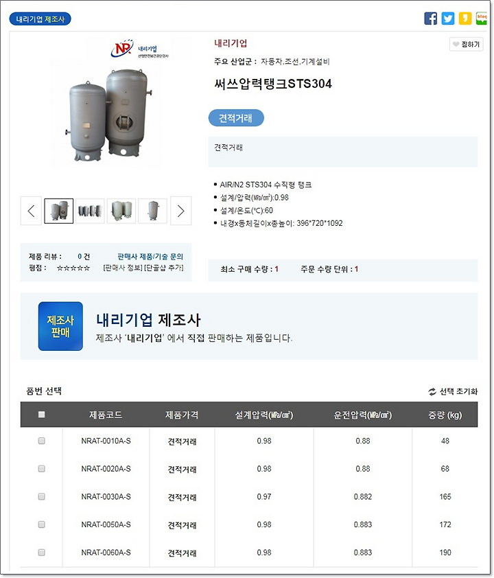Show previous product thumbnail with left arrow
Viewport: 494px width, 578px height.
31,211
